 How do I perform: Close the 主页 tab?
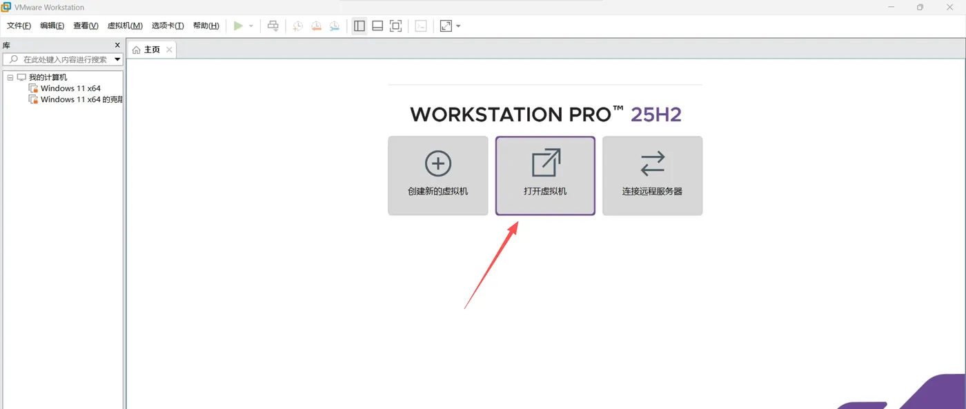(x=169, y=50)
